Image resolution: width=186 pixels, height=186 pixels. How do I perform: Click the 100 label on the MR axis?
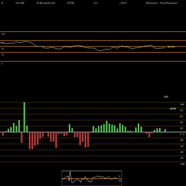pyautogui.click(x=182, y=105)
